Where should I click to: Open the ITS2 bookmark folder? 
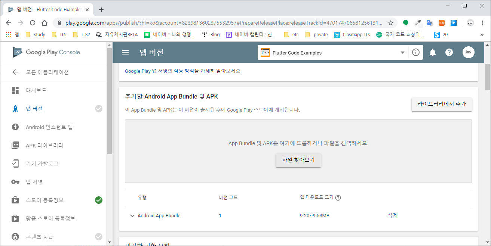(81, 35)
